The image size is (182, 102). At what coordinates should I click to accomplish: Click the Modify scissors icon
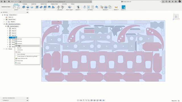(78, 7)
